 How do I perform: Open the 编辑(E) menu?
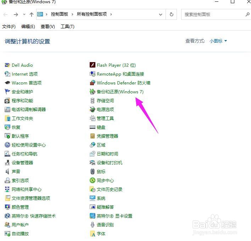[28, 27]
